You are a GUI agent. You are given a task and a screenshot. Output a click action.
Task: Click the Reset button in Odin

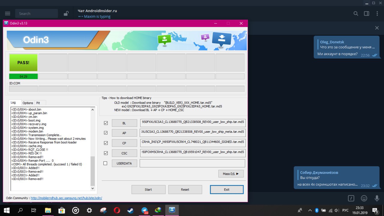pos(185,190)
